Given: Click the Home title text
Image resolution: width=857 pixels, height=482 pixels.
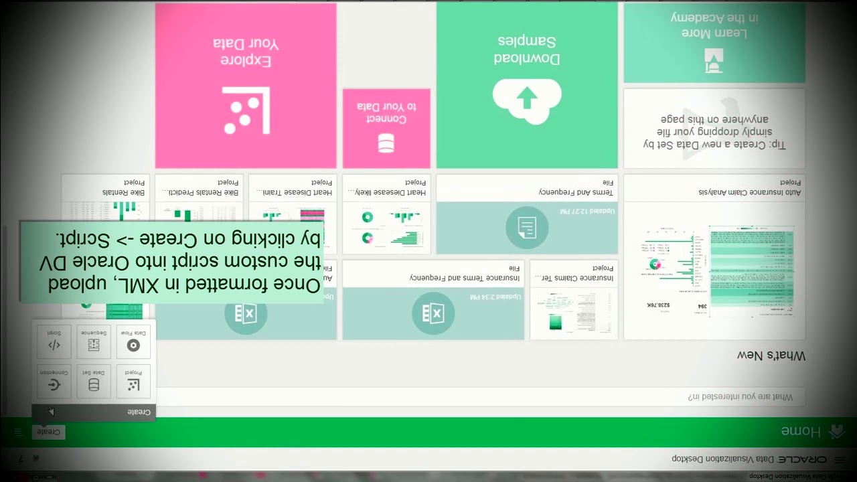Looking at the screenshot, I should click(x=801, y=431).
